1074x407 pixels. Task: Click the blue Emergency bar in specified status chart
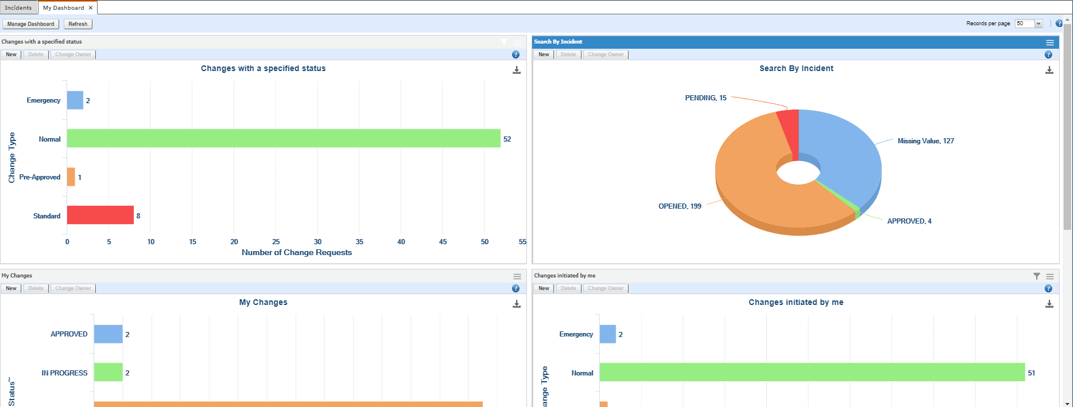[x=75, y=100]
